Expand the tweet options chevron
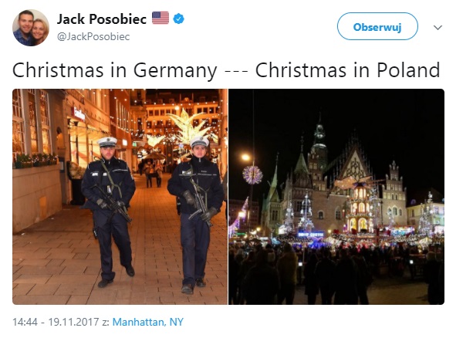 pos(438,28)
